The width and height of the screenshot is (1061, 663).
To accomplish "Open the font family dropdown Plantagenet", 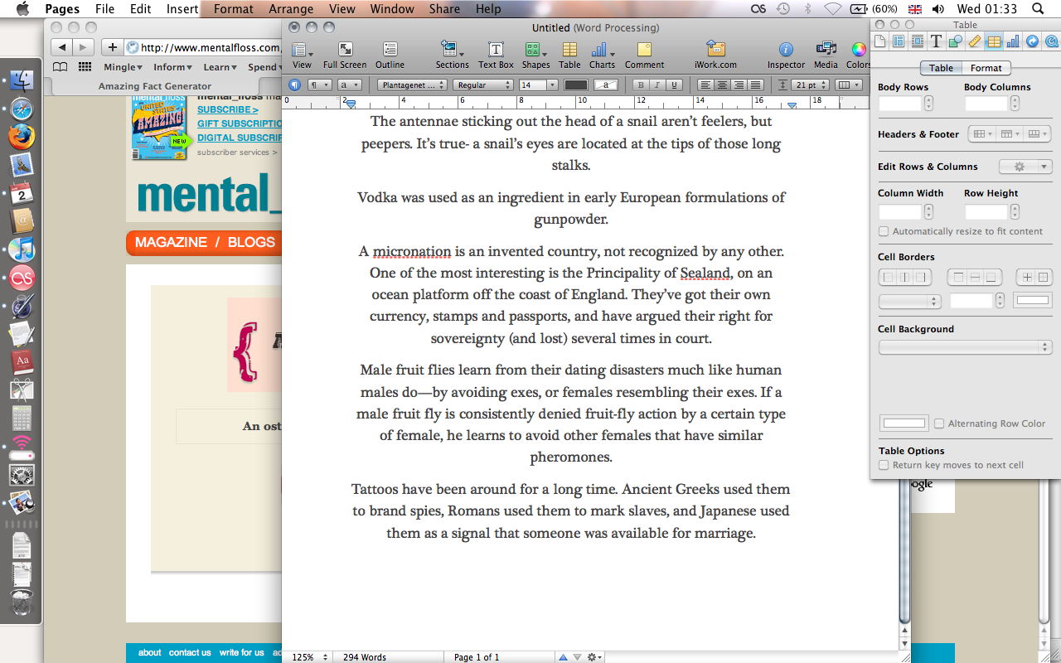I will pos(412,85).
